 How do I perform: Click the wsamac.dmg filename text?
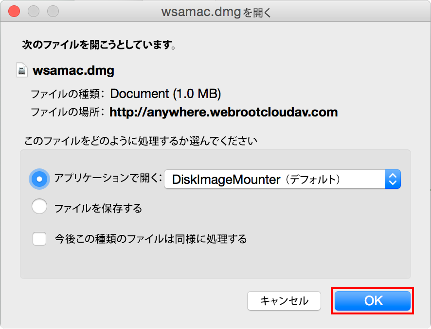click(x=73, y=71)
